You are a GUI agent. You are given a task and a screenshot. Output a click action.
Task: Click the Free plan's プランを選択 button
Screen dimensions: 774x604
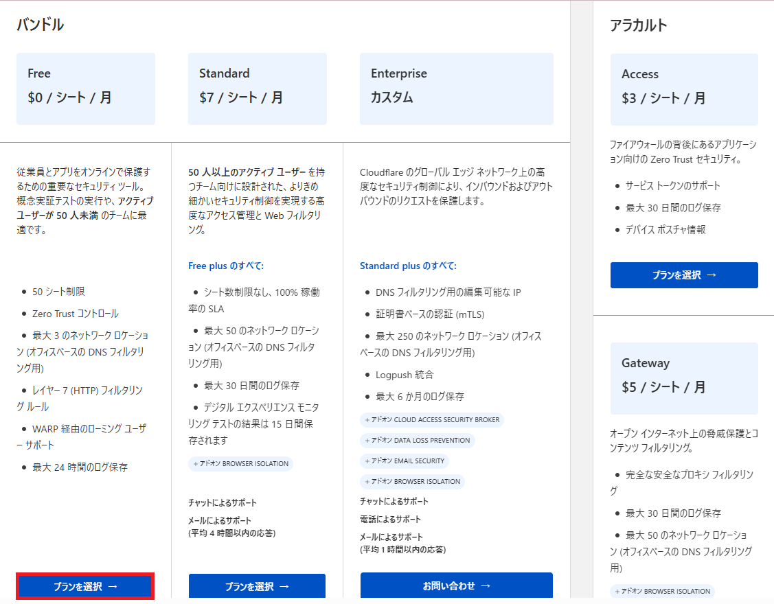[x=85, y=586]
